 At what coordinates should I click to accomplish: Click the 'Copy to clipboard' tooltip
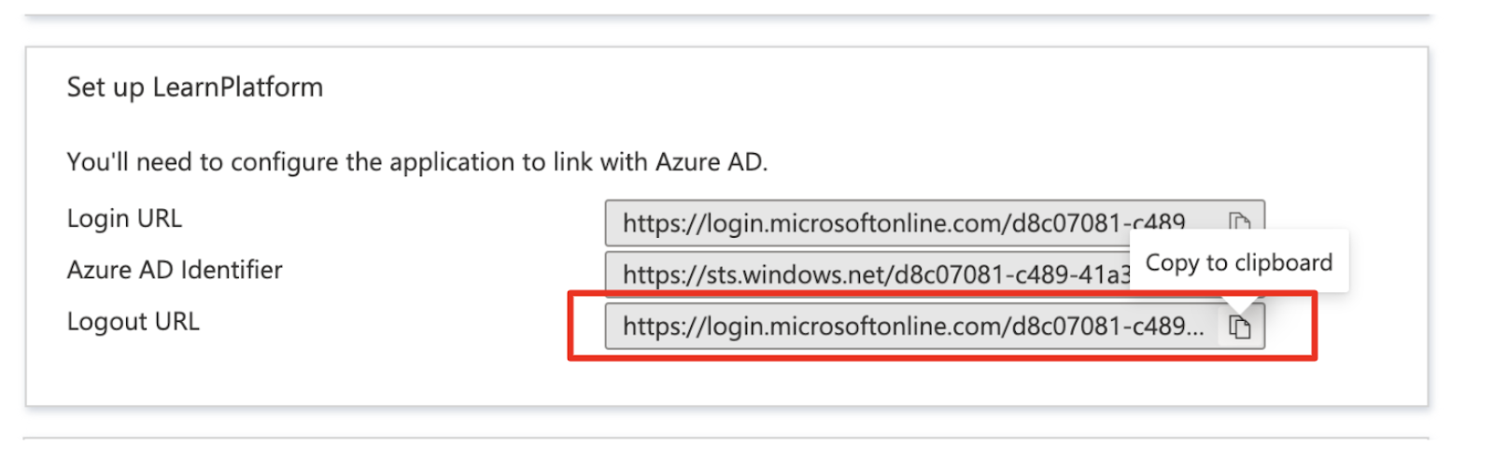point(1239,262)
